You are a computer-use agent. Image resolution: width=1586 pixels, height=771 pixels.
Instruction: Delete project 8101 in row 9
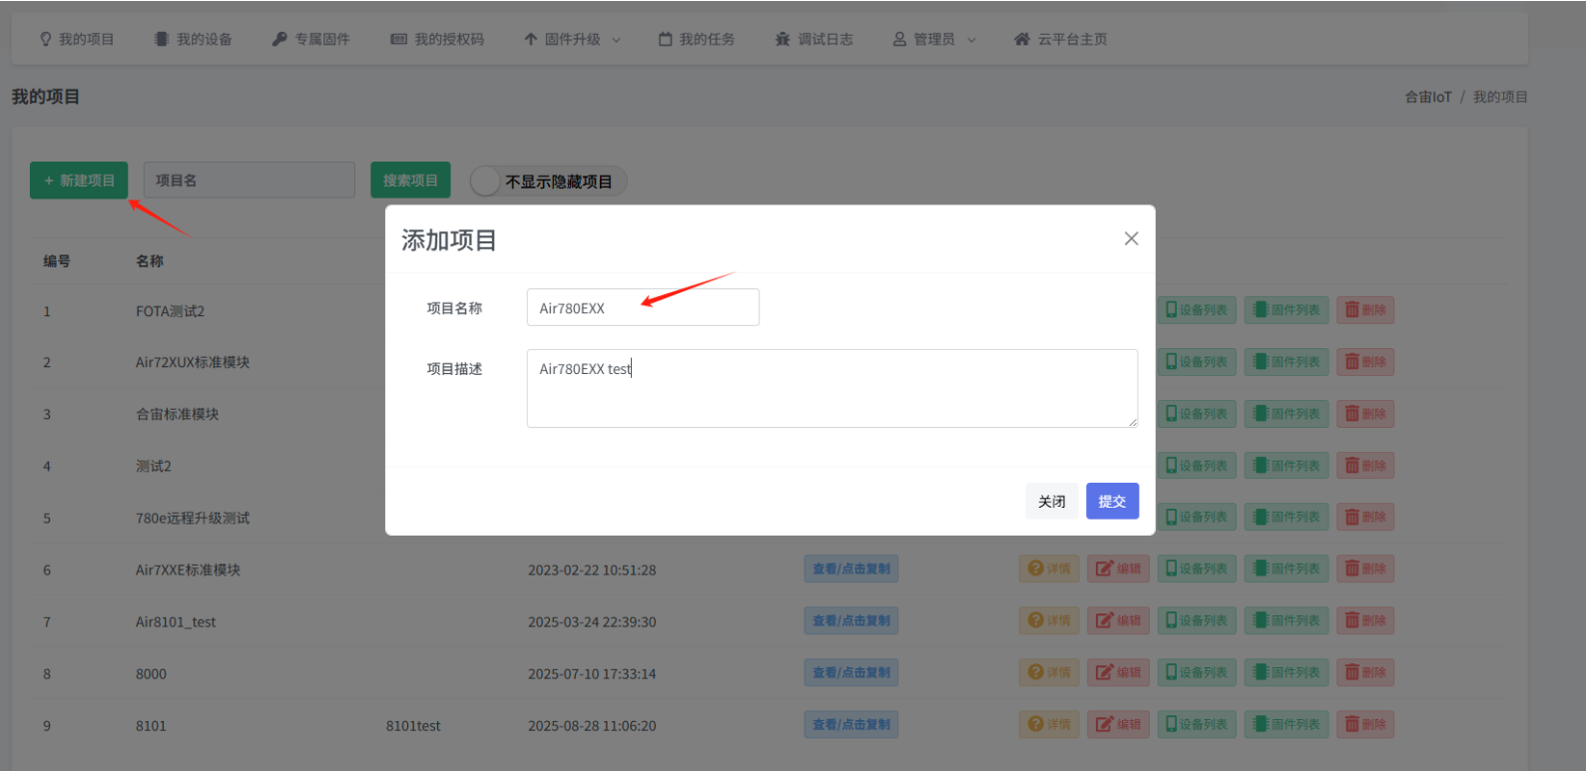[1365, 724]
